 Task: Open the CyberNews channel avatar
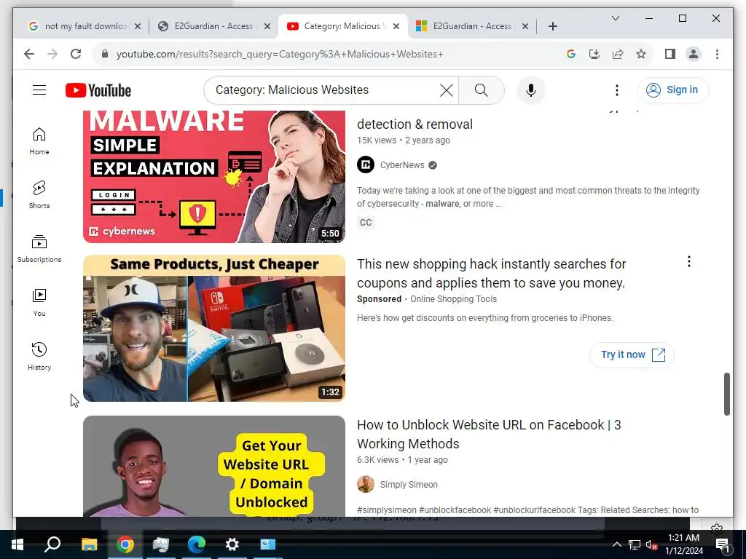pyautogui.click(x=366, y=165)
